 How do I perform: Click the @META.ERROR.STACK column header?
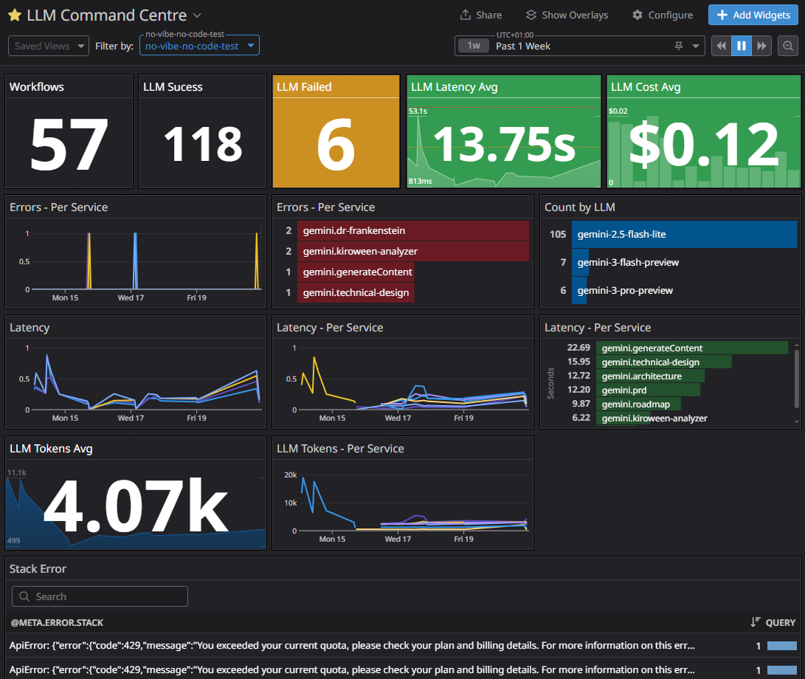point(57,622)
